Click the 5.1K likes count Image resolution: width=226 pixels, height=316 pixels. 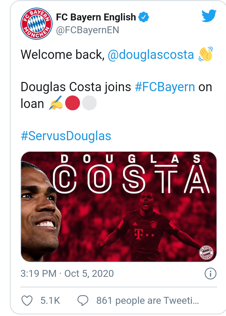pos(50,301)
